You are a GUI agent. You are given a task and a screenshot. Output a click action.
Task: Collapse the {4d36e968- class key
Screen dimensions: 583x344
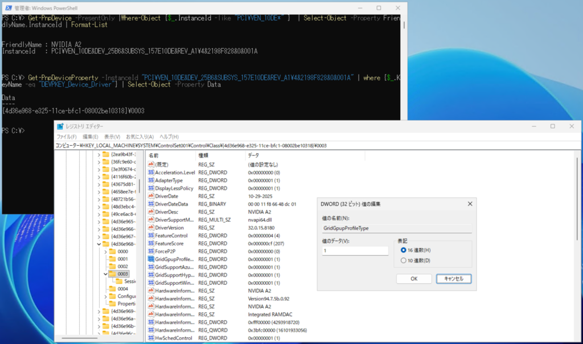pos(99,244)
